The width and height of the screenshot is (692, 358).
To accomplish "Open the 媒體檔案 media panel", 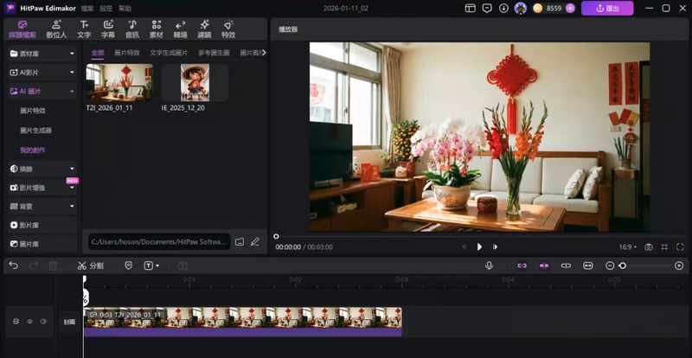I will click(x=22, y=29).
